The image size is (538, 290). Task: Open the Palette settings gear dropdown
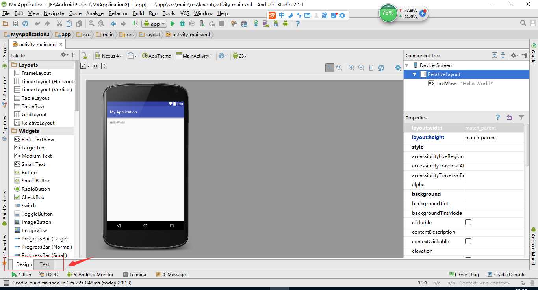pyautogui.click(x=64, y=55)
